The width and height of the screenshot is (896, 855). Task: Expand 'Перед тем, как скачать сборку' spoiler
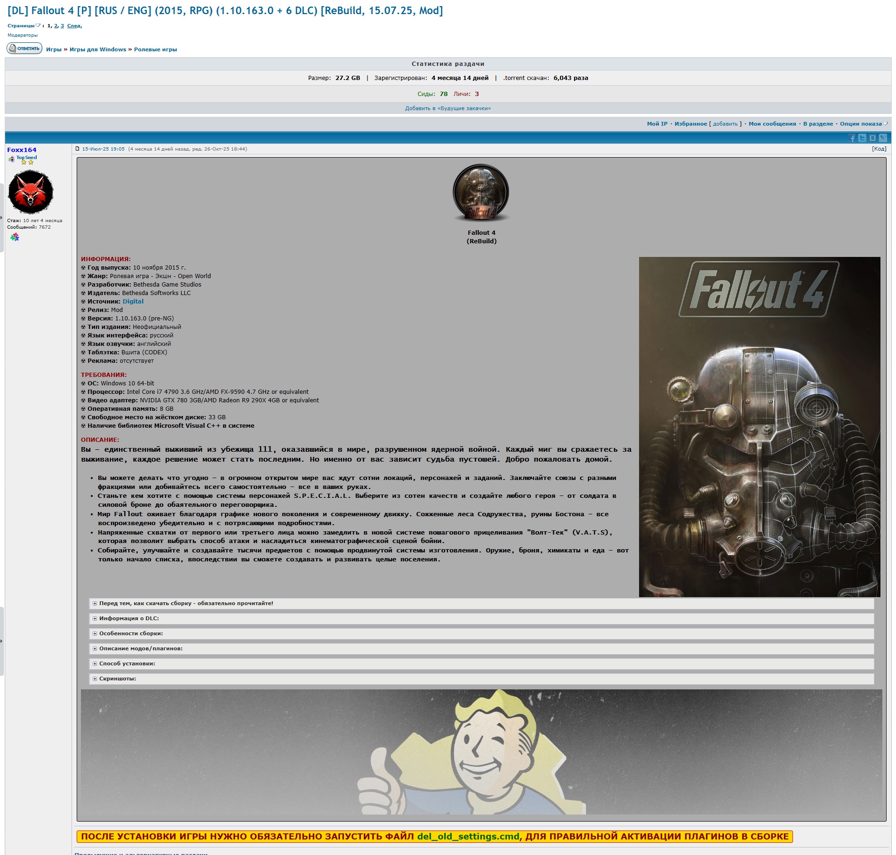point(481,603)
